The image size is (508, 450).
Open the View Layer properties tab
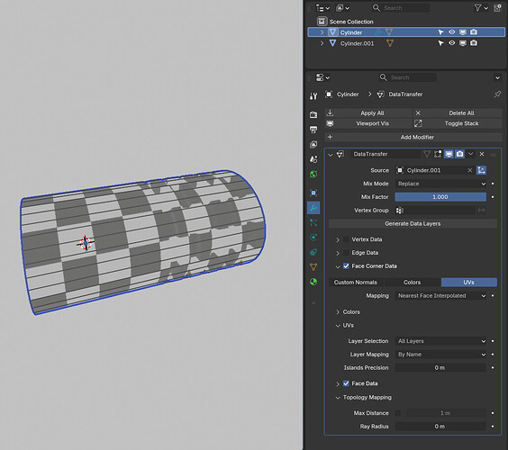(313, 144)
